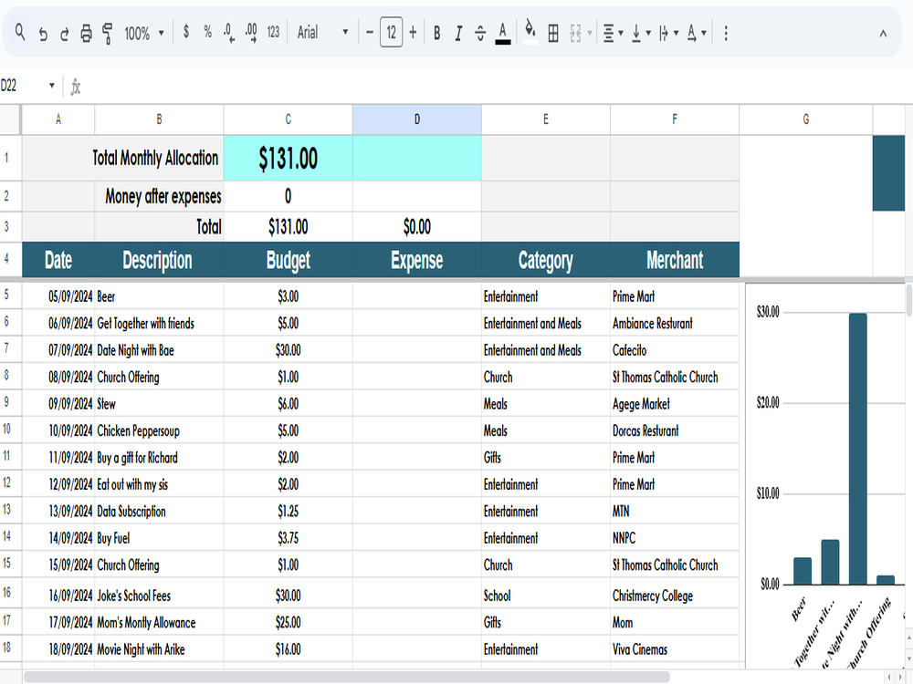913x684 pixels.
Task: Decrease font size with minus button
Action: coord(369,32)
